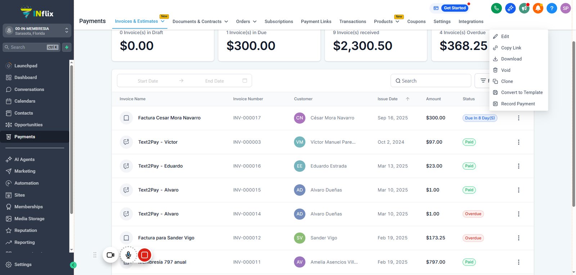Choose Convert to Template menu entry
The height and width of the screenshot is (275, 576).
click(x=519, y=92)
